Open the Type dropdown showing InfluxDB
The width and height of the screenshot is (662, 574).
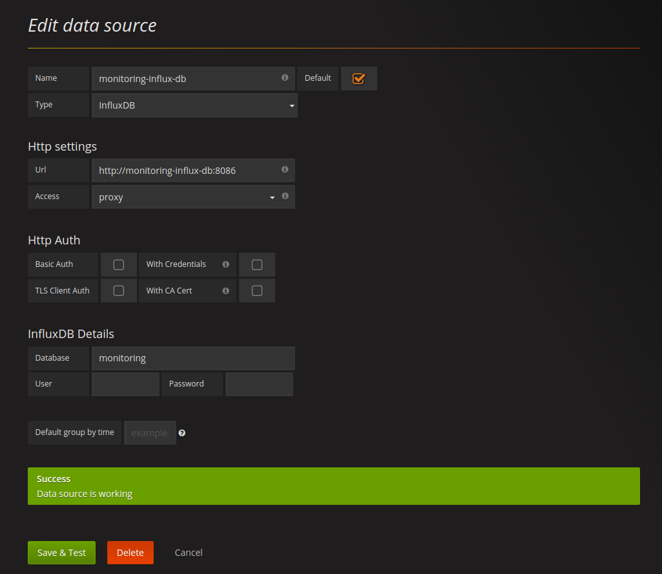click(x=194, y=105)
